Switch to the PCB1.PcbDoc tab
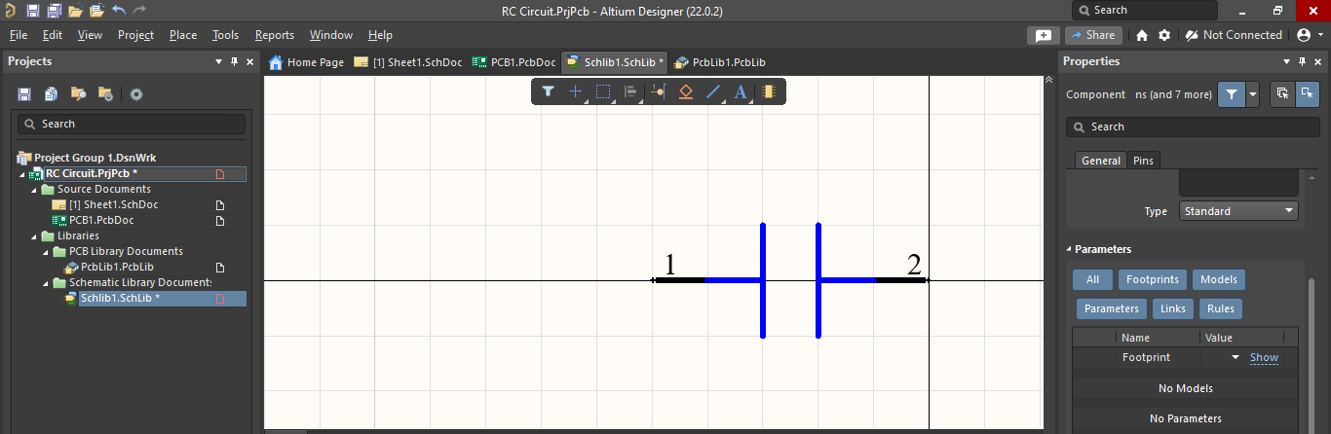This screenshot has width=1331, height=434. (513, 62)
